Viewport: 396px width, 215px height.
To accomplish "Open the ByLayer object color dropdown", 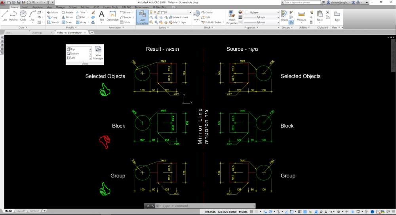I will pyautogui.click(x=262, y=12).
